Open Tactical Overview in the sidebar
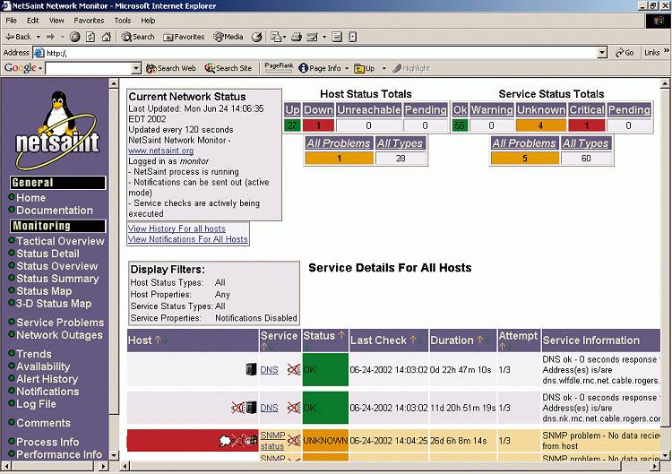Viewport: 672px width, 474px height. (x=60, y=241)
